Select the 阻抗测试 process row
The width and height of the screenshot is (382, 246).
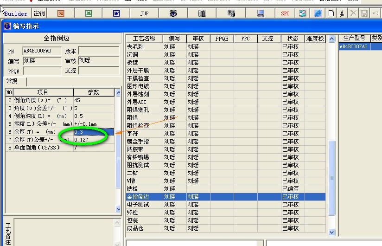click(226, 165)
